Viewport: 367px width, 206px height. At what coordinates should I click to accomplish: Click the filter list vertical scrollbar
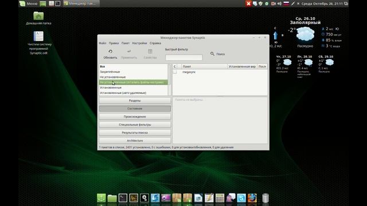[x=170, y=80]
